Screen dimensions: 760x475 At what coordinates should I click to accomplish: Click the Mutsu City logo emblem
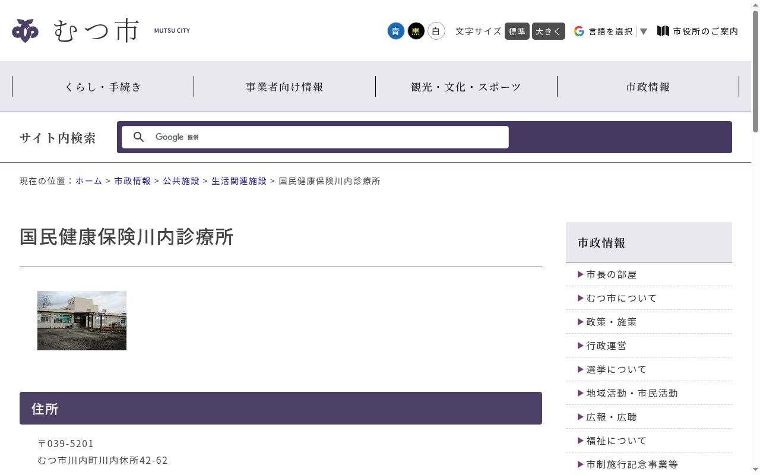click(25, 30)
